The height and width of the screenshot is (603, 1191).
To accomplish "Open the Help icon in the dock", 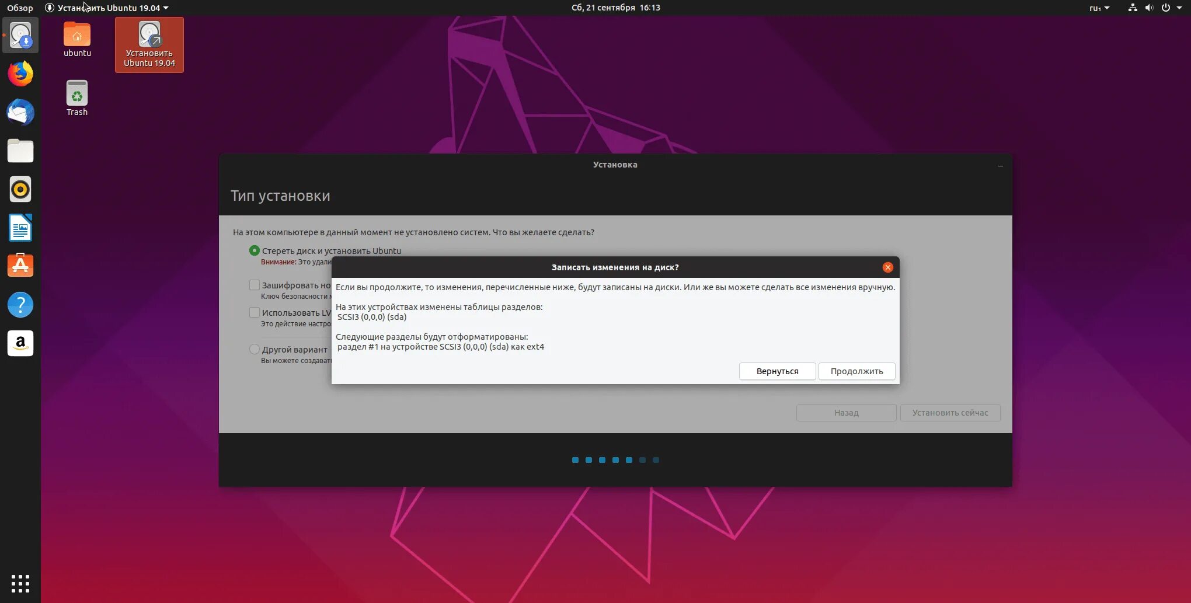I will (20, 305).
